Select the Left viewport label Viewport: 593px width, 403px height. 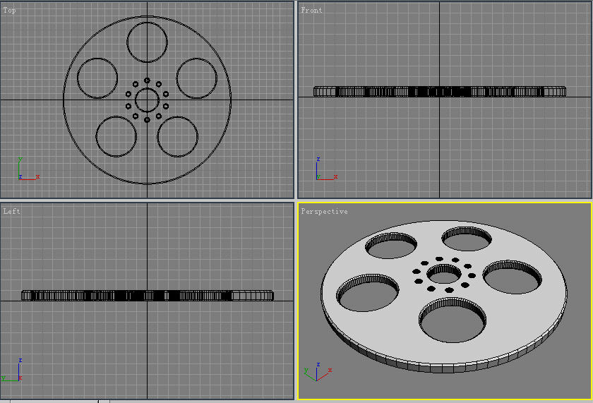pyautogui.click(x=11, y=211)
